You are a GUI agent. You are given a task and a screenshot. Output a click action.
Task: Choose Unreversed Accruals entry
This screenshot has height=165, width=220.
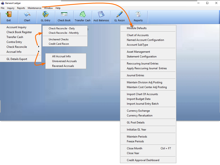[64, 61]
